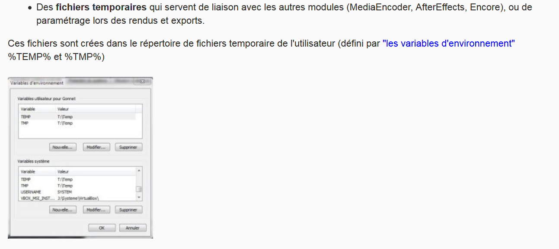Image resolution: width=559 pixels, height=249 pixels.
Task: Confirm the dialog with the OK button
Action: (x=102, y=228)
